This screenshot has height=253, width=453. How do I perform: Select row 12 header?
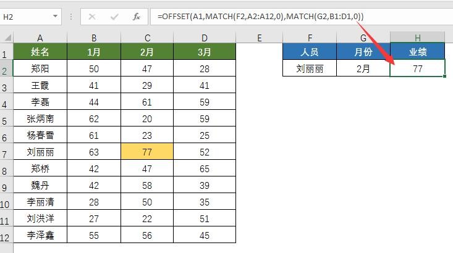(x=6, y=236)
